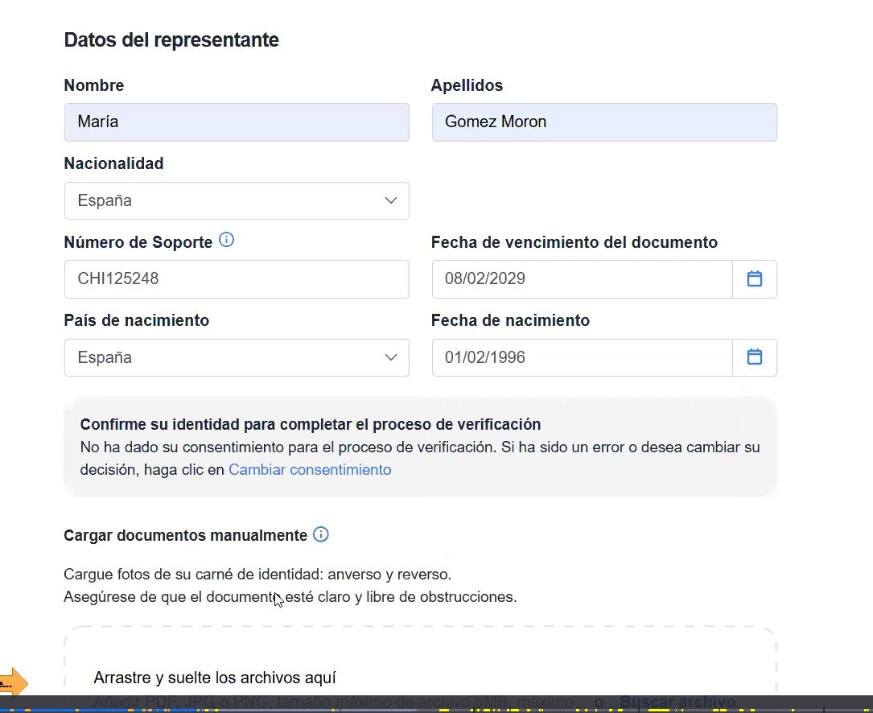The image size is (873, 713).
Task: Expand the Nacionalidad dropdown
Action: [237, 200]
